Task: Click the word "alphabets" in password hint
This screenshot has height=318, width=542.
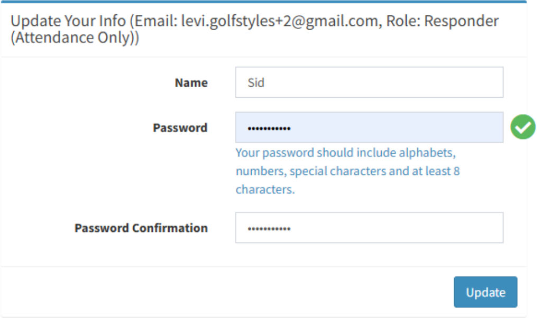Action: tap(427, 153)
